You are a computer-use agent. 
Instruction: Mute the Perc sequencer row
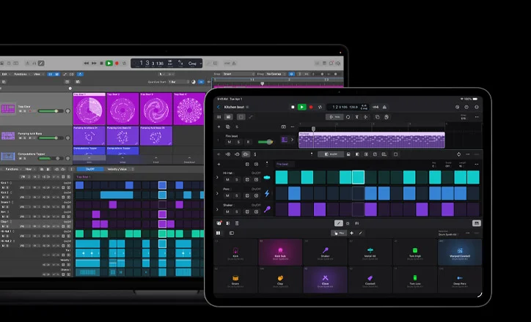click(227, 195)
